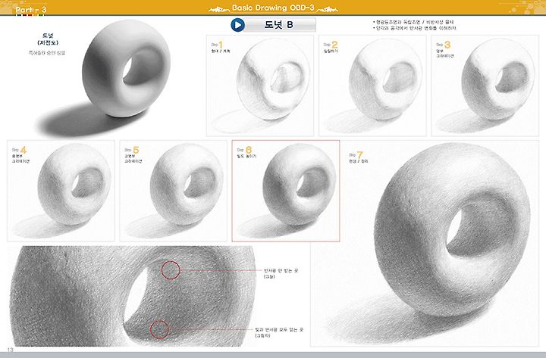Click the blue play icon beside 도넛 B
546x358 pixels.
(238, 25)
